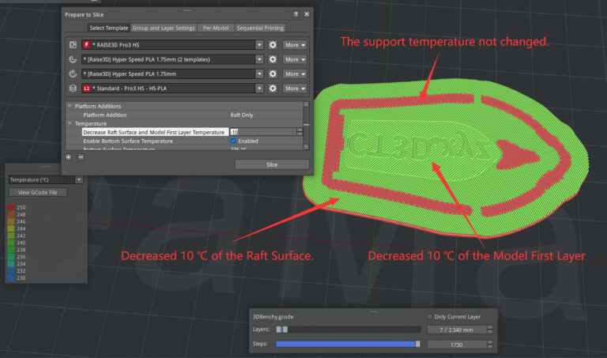The width and height of the screenshot is (607, 358).
Task: Click the Steps value stepper arrows
Action: [x=490, y=345]
